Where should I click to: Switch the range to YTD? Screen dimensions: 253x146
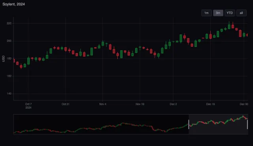pyautogui.click(x=230, y=13)
